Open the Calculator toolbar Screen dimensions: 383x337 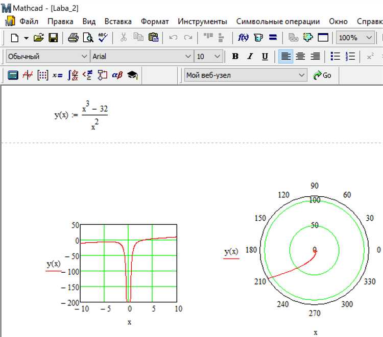(x=13, y=75)
